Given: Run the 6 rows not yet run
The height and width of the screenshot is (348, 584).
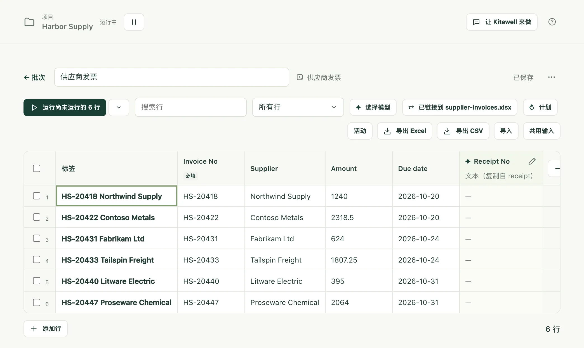Looking at the screenshot, I should (x=65, y=108).
